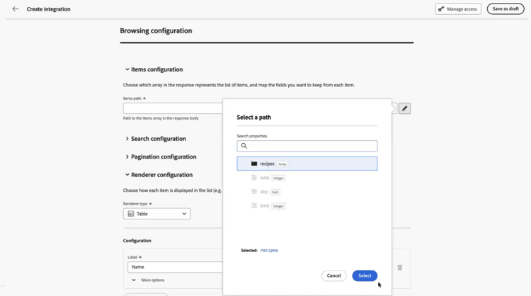Click the Label field containing Name
Image resolution: width=531 pixels, height=296 pixels.
[175, 267]
